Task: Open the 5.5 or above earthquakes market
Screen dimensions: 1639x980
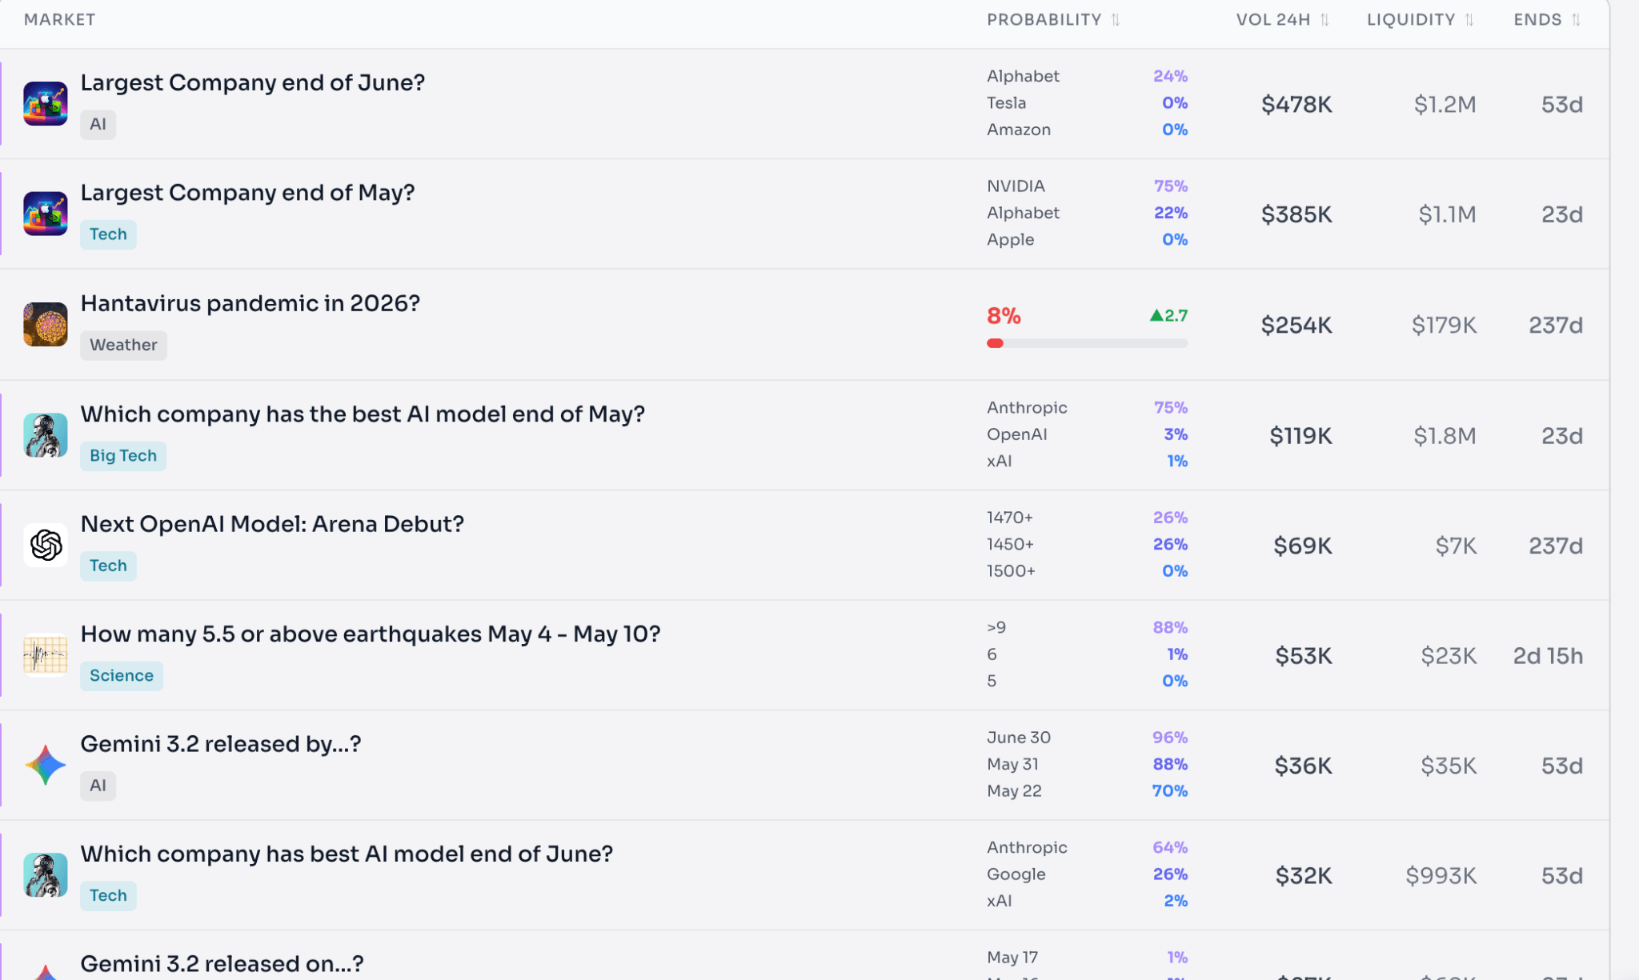Action: (x=371, y=634)
